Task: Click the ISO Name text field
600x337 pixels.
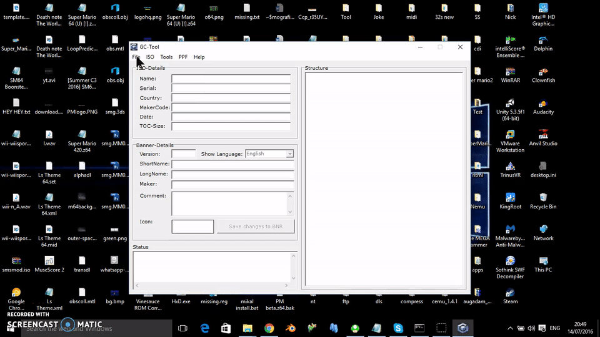Action: tap(231, 79)
